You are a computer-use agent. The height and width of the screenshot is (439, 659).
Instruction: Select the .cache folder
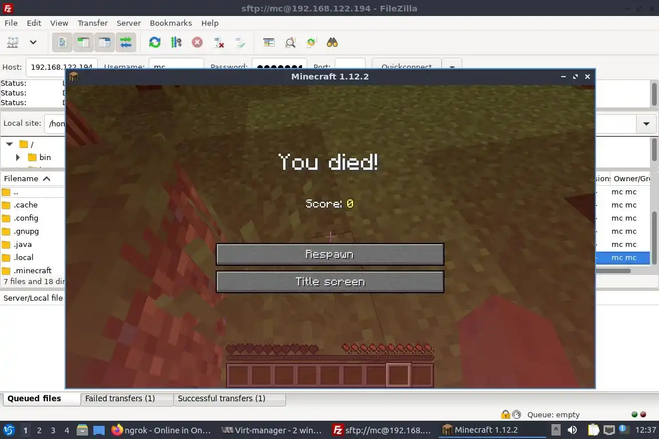click(x=26, y=205)
